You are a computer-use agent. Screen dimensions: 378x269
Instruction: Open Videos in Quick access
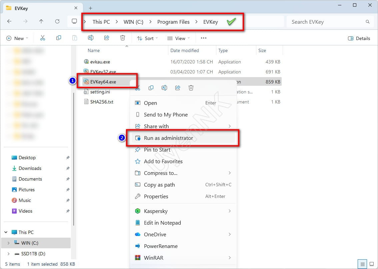[25, 211]
